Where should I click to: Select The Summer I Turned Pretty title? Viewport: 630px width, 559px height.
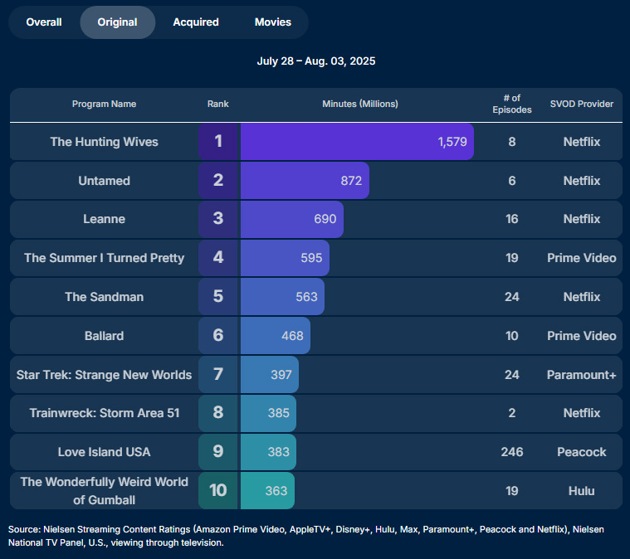[x=104, y=258]
